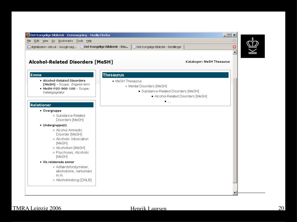Open Adfærdsforstyrrelser, alkoholisme, narkomani link
This screenshot has width=297, height=222.
(74, 171)
